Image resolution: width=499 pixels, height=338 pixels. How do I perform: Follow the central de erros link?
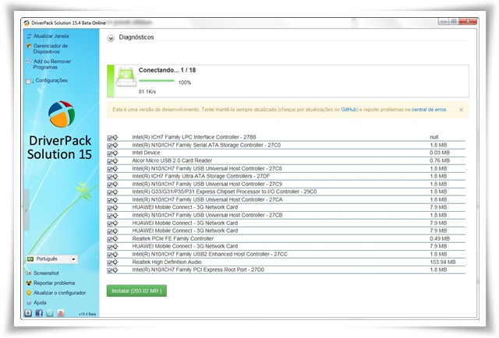pyautogui.click(x=429, y=109)
